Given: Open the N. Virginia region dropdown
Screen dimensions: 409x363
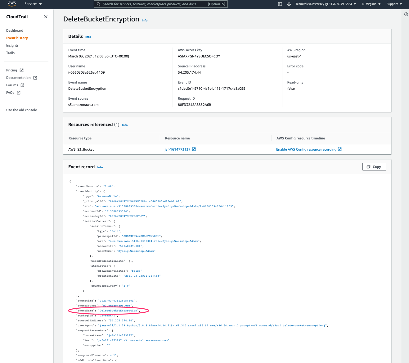Looking at the screenshot, I should click(371, 4).
